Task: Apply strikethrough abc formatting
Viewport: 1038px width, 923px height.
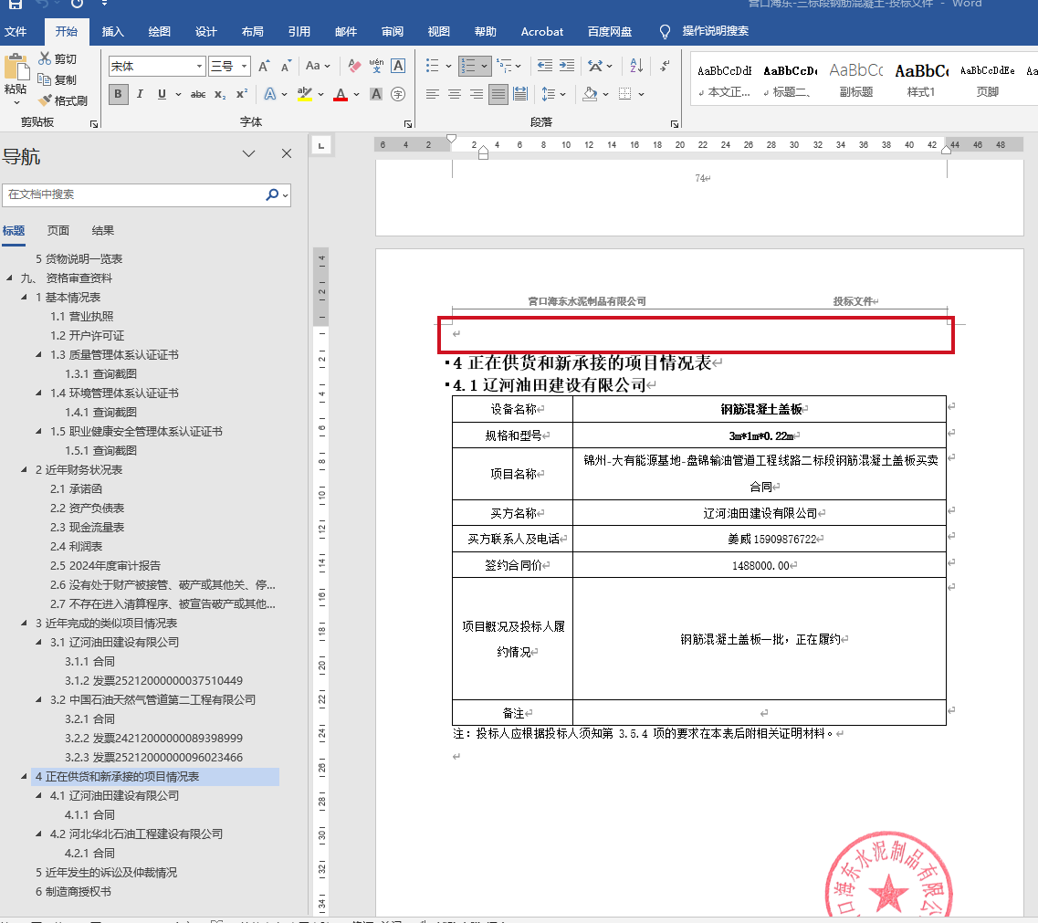Action: tap(197, 94)
